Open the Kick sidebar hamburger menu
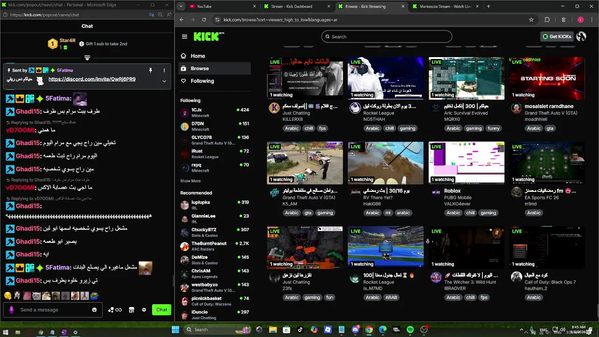Image resolution: width=599 pixels, height=337 pixels. [x=184, y=37]
